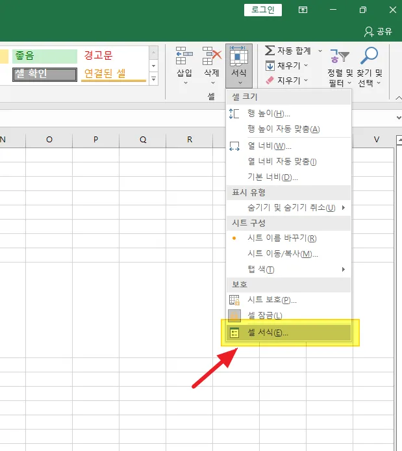402x451 pixels.
Task: Open the 삭제 dropdown arrow
Action: coord(213,83)
